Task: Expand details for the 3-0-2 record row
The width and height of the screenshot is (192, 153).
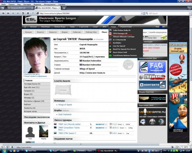Action: [x=111, y=133]
